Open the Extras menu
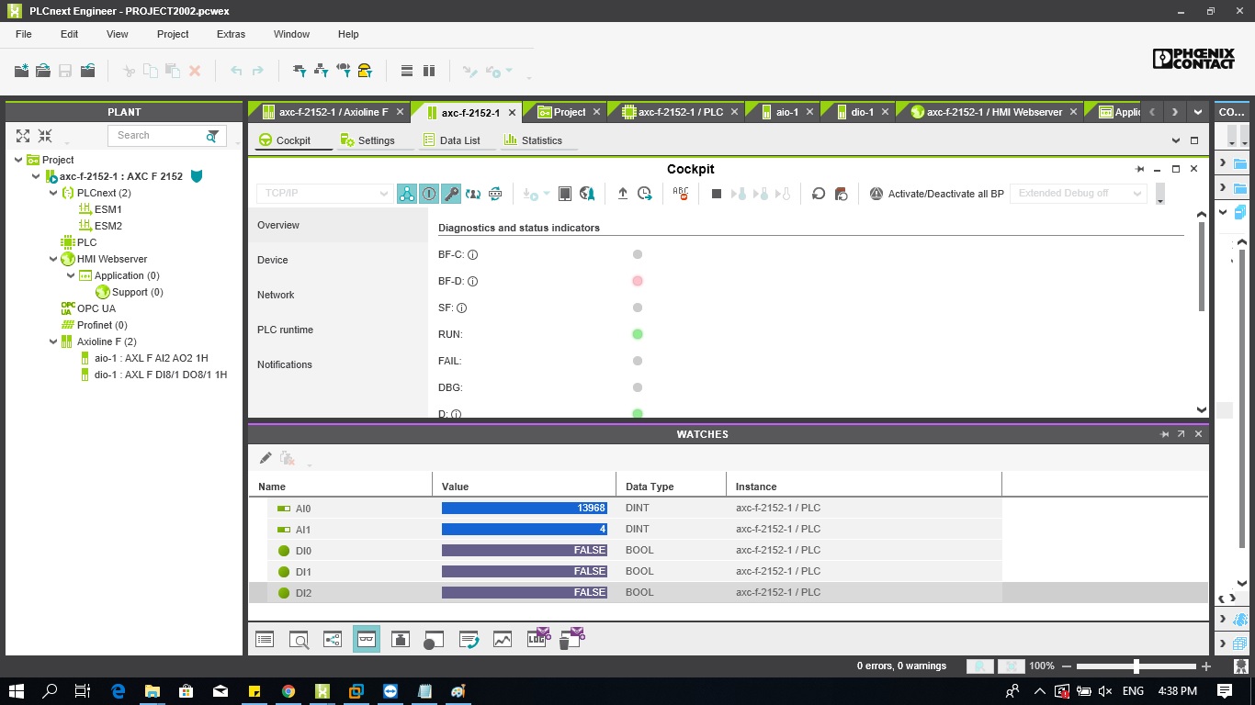The image size is (1255, 705). click(x=230, y=34)
